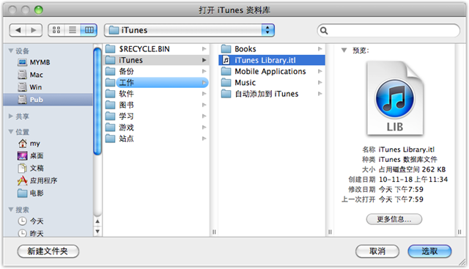The width and height of the screenshot is (469, 269).
Task: Select the iTunes Library.itl file
Action: click(272, 60)
